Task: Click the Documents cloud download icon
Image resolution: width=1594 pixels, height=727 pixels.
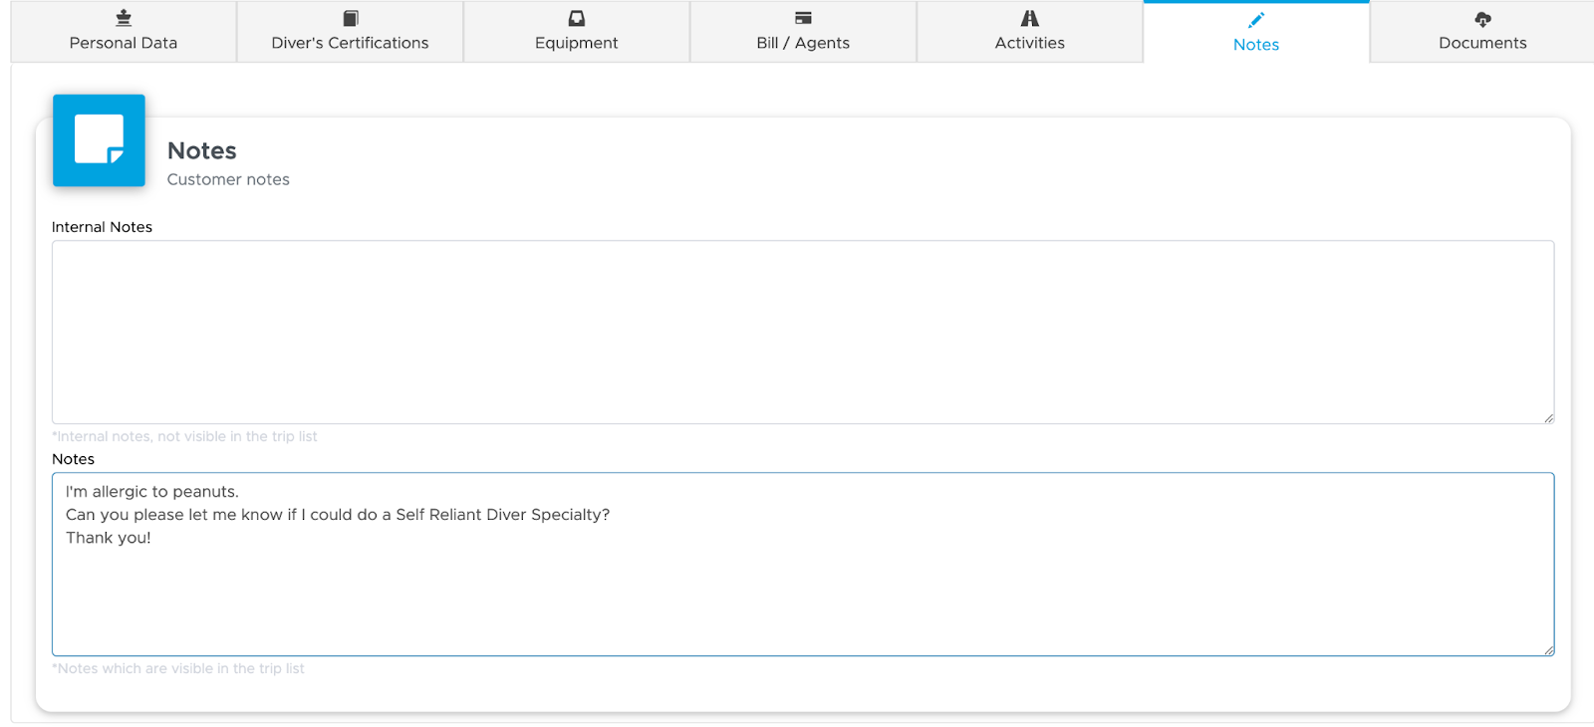Action: tap(1482, 19)
